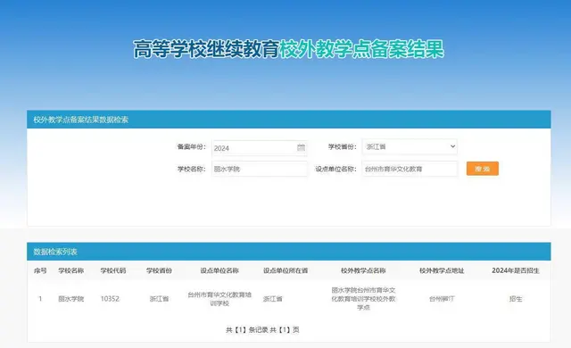Click the 学校名称 column header

[x=71, y=270]
